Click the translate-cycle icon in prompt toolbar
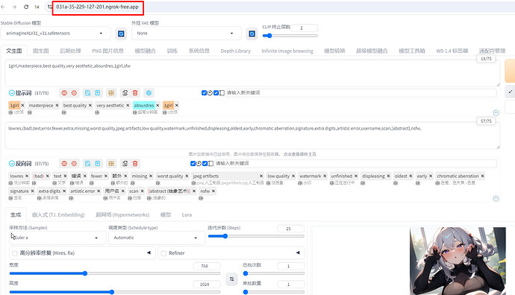The image size is (515, 295). (125, 93)
